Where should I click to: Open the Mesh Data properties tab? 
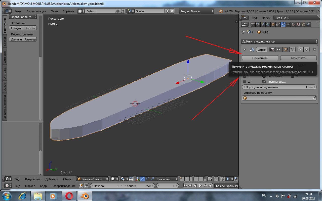[x=288, y=24]
